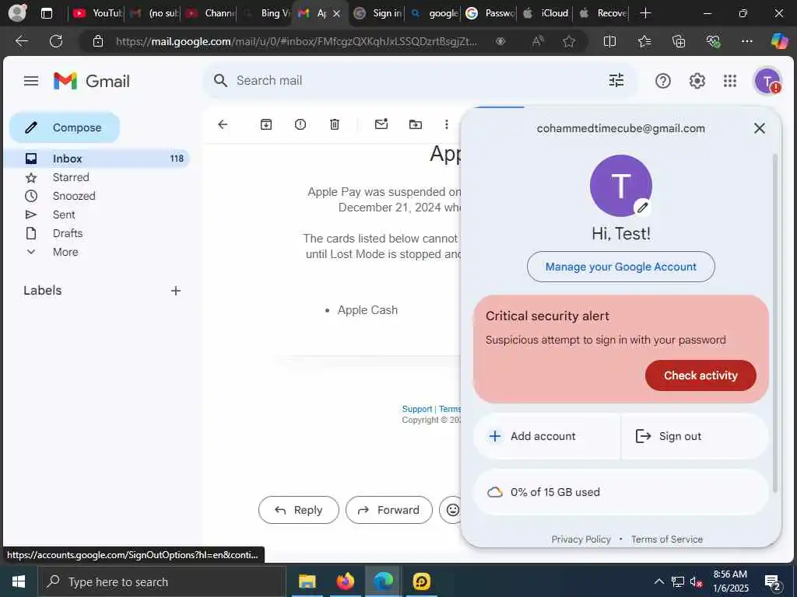Toggle Edge split screen
Screen dimensions: 797x597
click(x=609, y=41)
